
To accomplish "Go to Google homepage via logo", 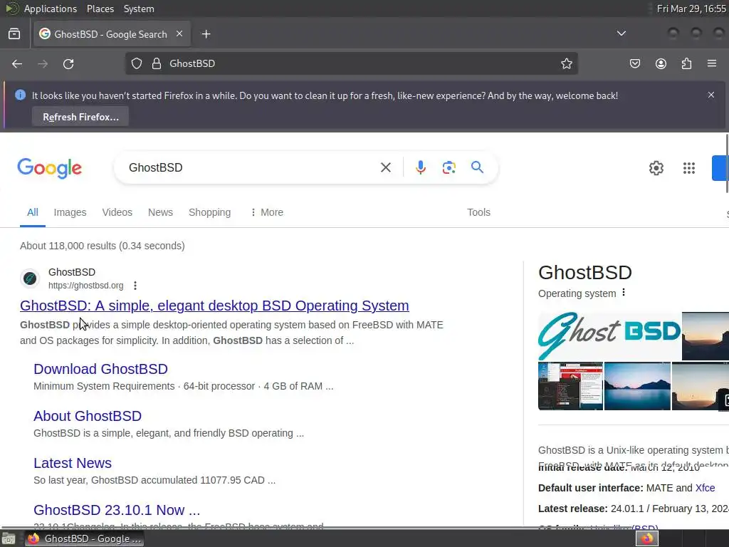I will (x=49, y=168).
